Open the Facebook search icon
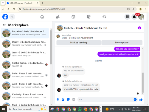Image resolution: width=149 pixels, height=112 pixels. 12,17
